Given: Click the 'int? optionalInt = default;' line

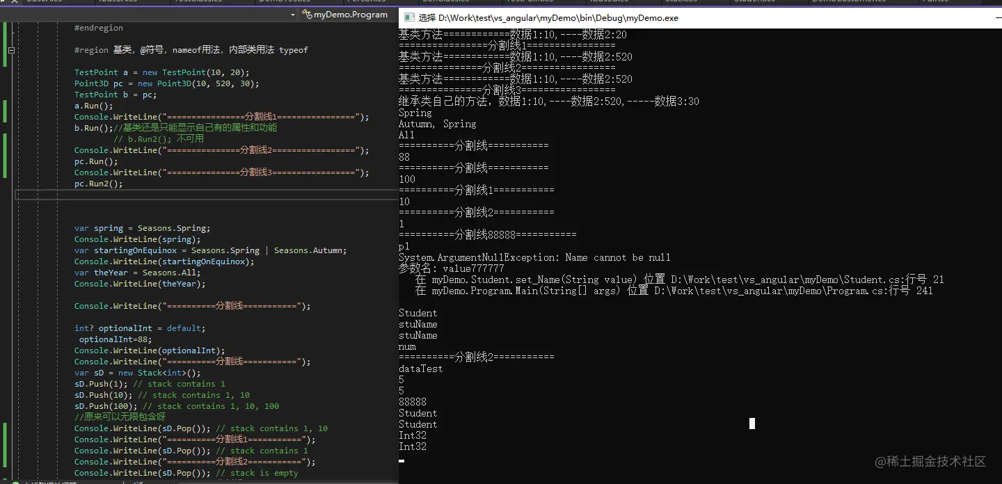Looking at the screenshot, I should tap(140, 328).
